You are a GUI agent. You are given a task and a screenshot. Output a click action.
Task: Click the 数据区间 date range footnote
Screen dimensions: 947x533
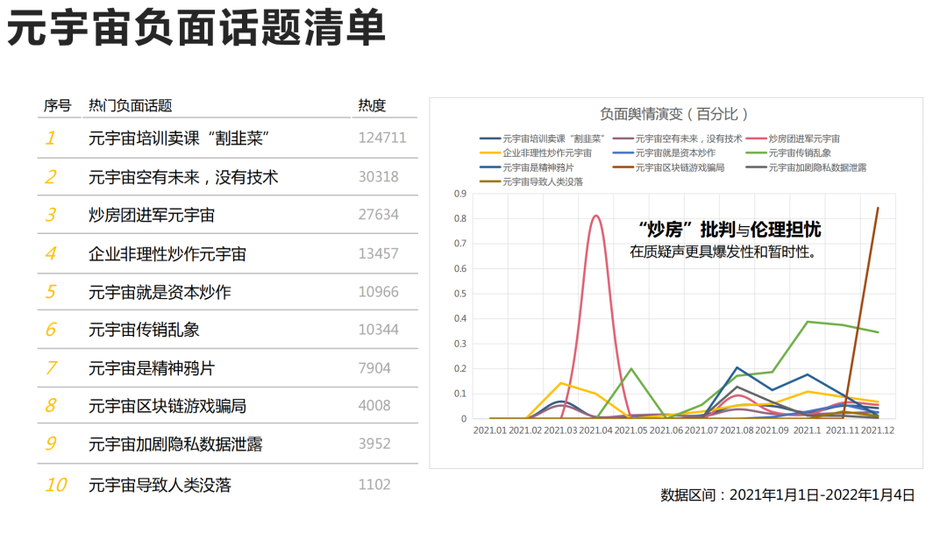point(787,495)
